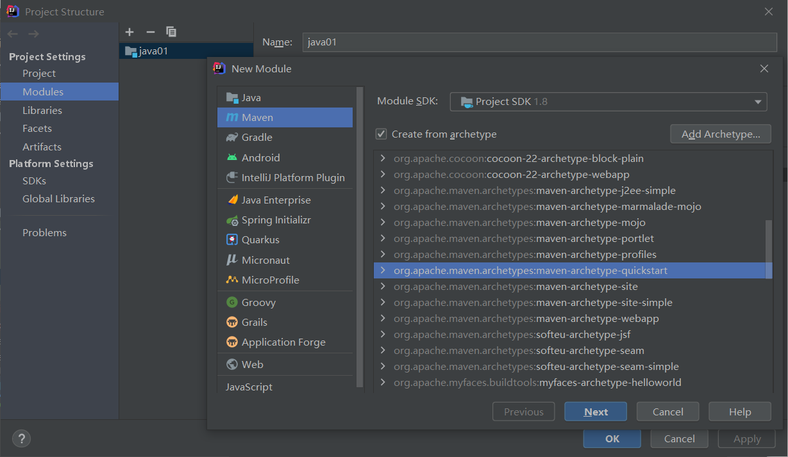788x457 pixels.
Task: Copy the selected module icon
Action: click(x=171, y=32)
